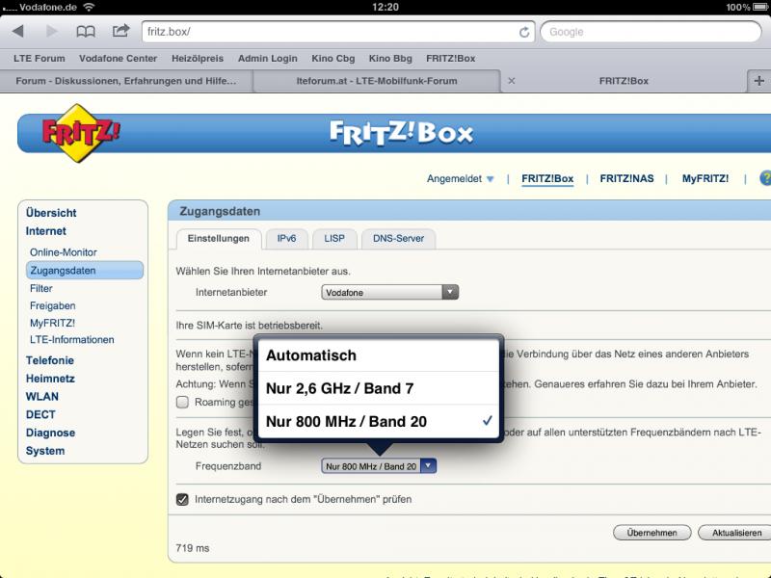Image resolution: width=771 pixels, height=578 pixels.
Task: Open the MyFRITZ! header link
Action: point(705,179)
